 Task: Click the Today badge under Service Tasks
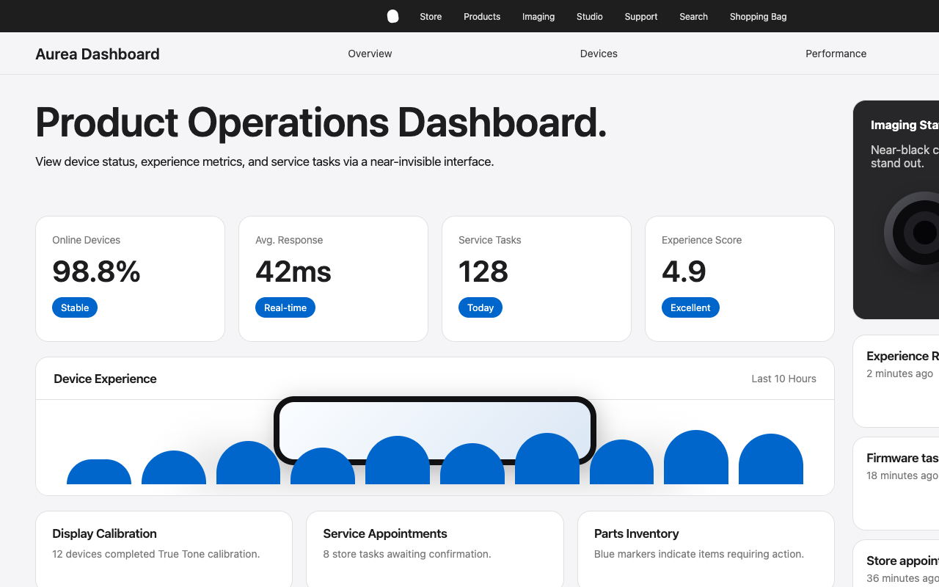[x=481, y=307]
